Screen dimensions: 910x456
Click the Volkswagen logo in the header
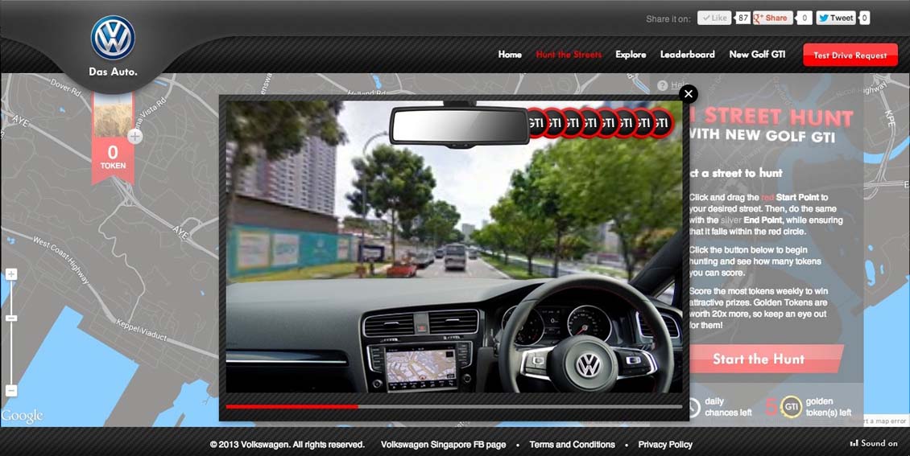(113, 39)
